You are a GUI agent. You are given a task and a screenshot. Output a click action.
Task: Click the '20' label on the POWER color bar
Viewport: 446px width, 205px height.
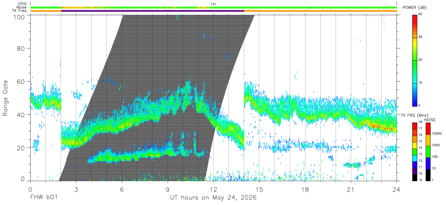coord(421,60)
